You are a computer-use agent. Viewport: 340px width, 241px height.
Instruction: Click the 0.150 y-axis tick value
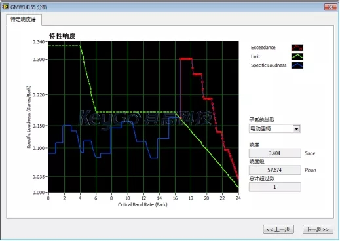coord(39,126)
